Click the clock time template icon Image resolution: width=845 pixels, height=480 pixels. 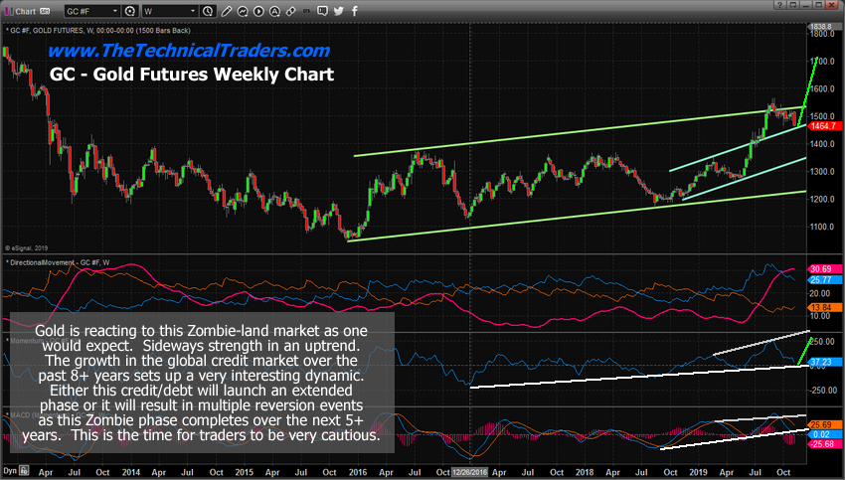(207, 11)
